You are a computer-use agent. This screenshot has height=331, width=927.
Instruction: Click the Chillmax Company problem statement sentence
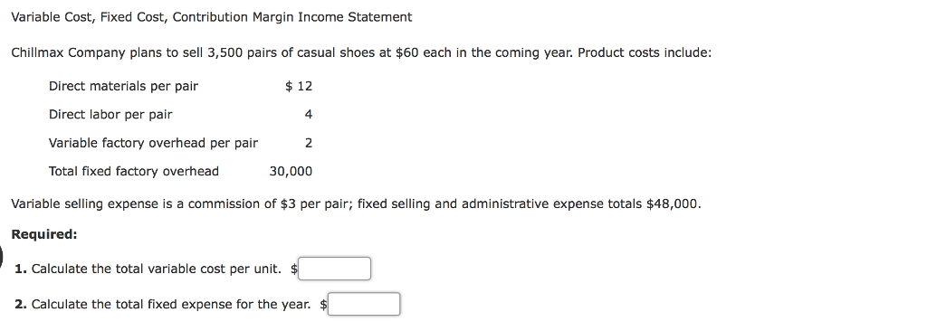[361, 52]
